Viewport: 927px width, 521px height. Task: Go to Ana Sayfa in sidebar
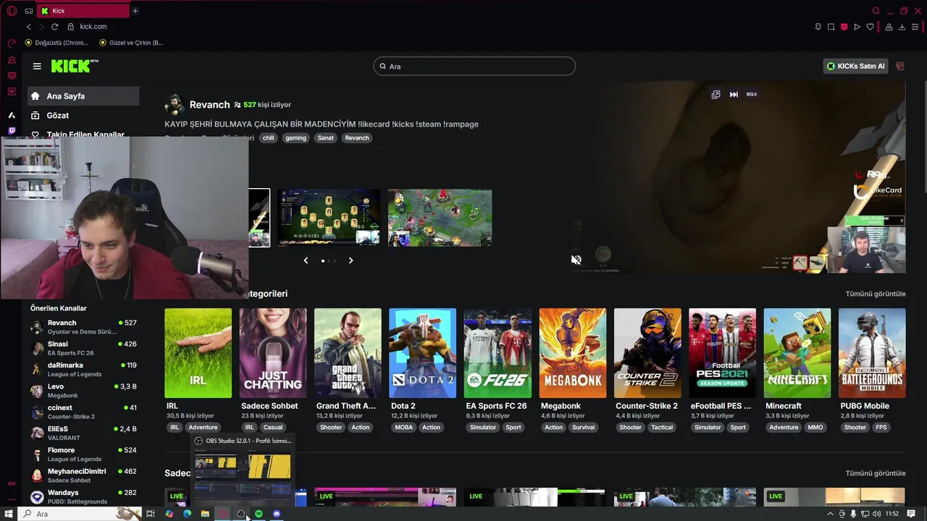tap(83, 96)
